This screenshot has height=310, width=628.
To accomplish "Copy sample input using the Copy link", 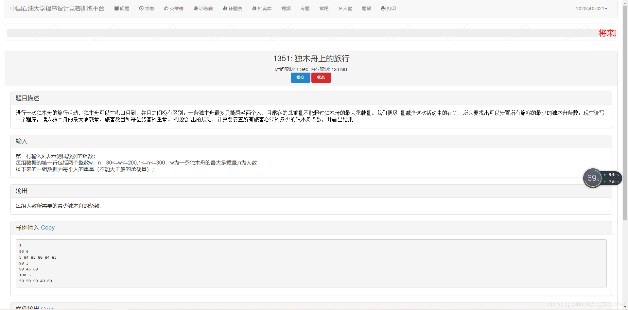I will (x=48, y=228).
